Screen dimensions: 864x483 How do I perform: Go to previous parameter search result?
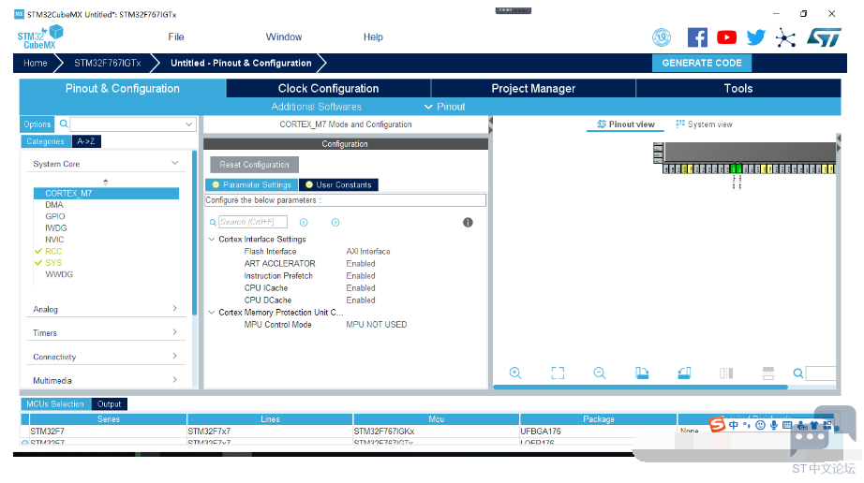304,222
